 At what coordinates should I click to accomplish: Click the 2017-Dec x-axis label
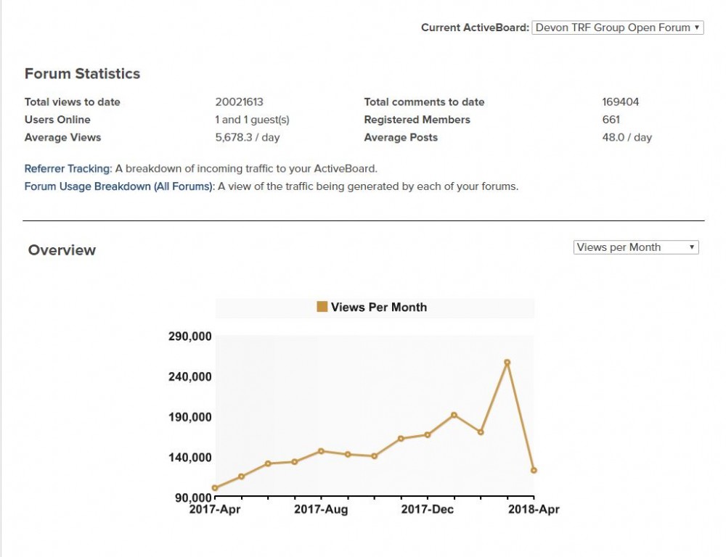pos(428,510)
